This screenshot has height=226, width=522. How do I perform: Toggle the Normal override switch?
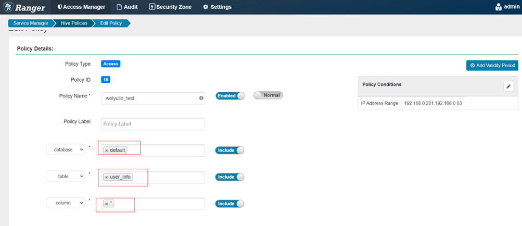tap(268, 96)
